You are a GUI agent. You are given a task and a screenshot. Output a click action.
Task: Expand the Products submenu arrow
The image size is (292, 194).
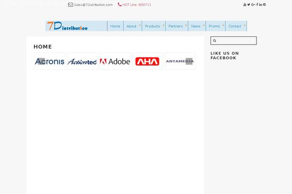164,25
